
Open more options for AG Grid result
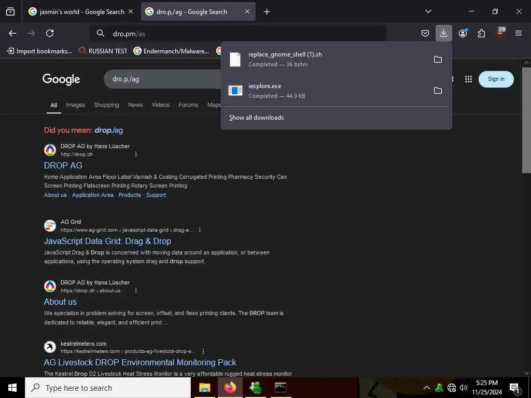click(200, 230)
